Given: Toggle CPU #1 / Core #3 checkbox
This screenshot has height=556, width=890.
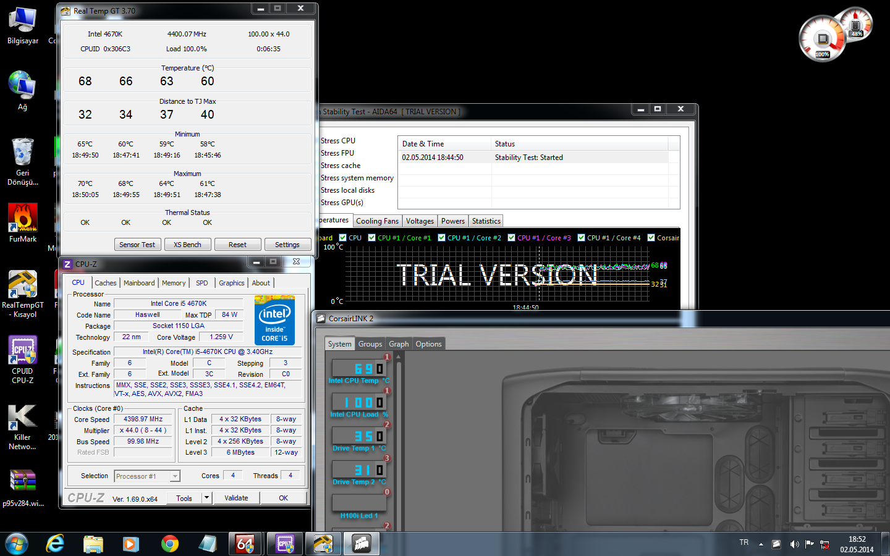Looking at the screenshot, I should coord(511,237).
